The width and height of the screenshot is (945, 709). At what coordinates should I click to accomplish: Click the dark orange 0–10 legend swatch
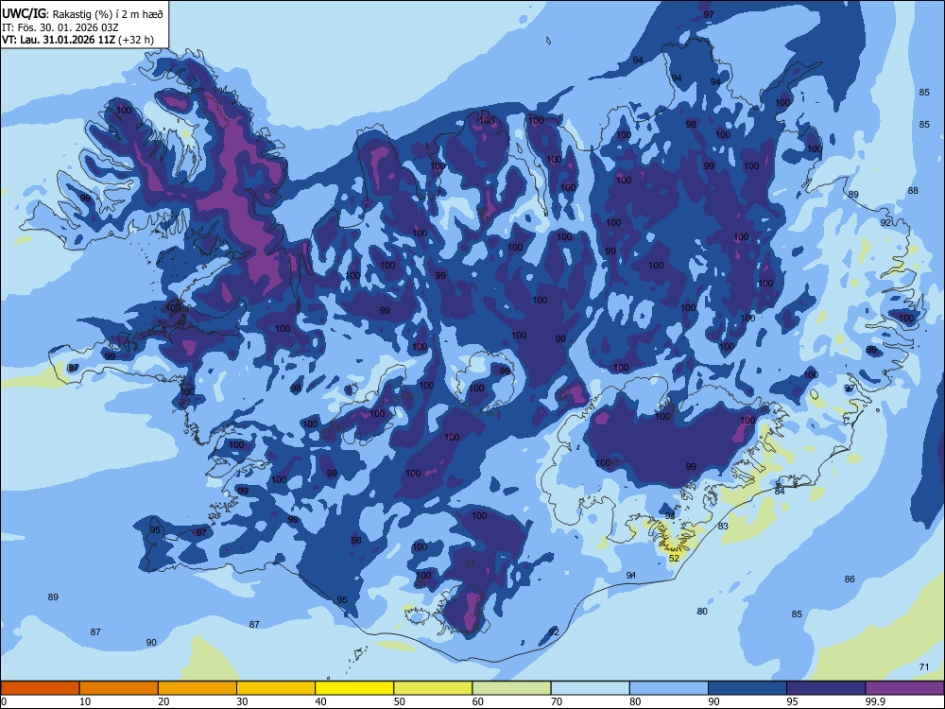pos(40,688)
